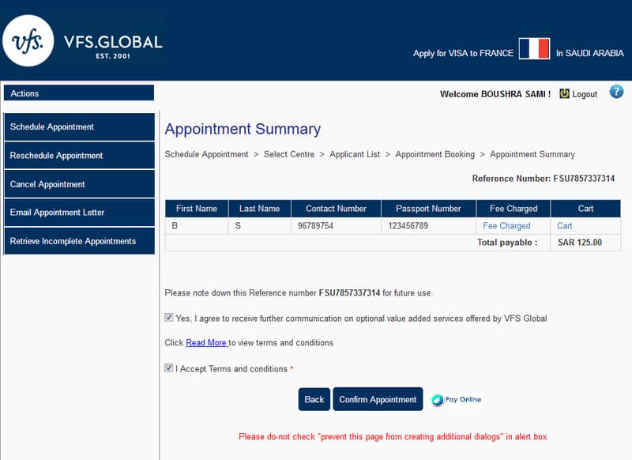Click the Last Name column header
This screenshot has height=460, width=632.
pyautogui.click(x=260, y=209)
